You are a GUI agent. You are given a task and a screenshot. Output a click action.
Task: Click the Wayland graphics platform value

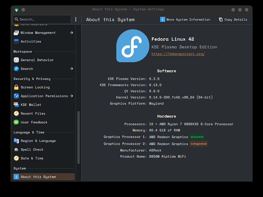(x=156, y=104)
